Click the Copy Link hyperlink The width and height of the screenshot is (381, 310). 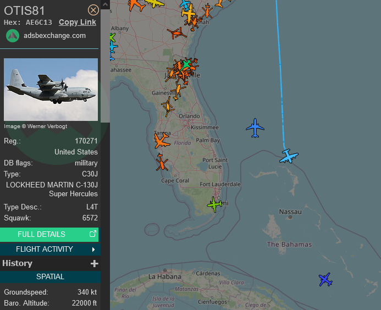78,22
